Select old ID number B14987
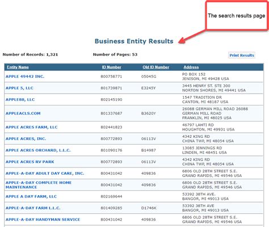 click(x=149, y=150)
